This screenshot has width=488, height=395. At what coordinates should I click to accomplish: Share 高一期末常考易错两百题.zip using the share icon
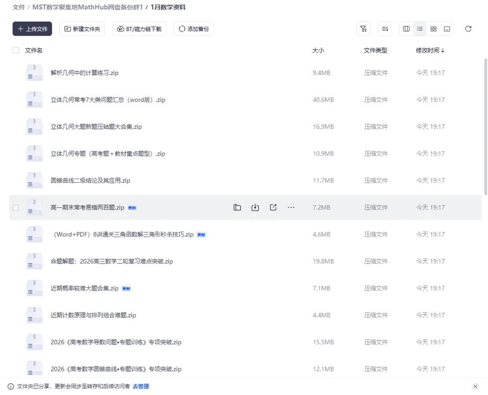[x=273, y=207]
